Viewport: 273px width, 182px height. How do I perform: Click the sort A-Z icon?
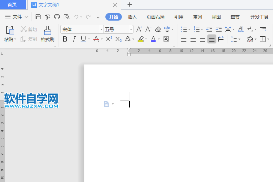click(241, 29)
